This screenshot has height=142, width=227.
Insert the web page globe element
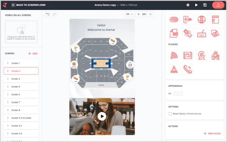[x=202, y=20]
